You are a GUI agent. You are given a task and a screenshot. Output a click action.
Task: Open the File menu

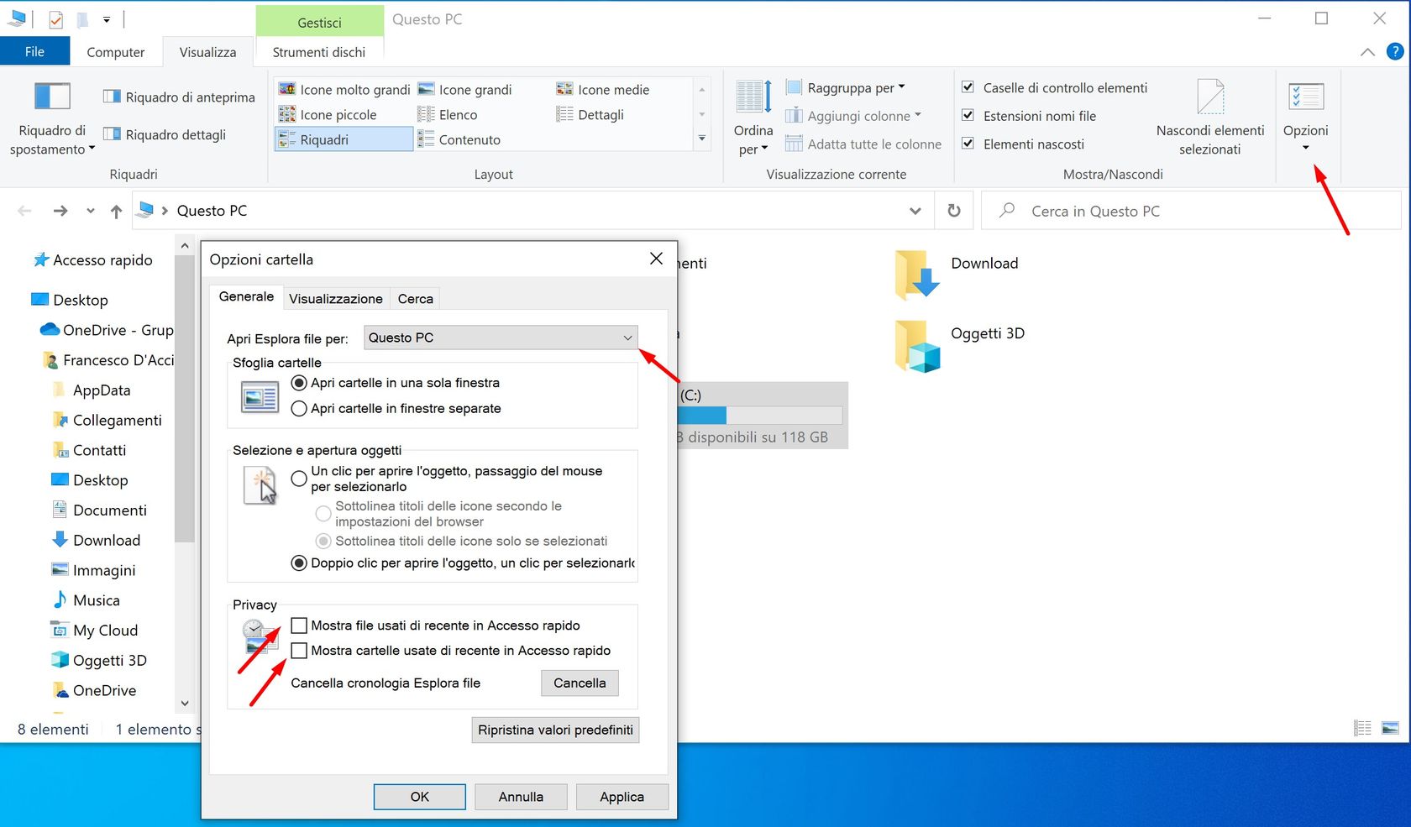pyautogui.click(x=35, y=50)
